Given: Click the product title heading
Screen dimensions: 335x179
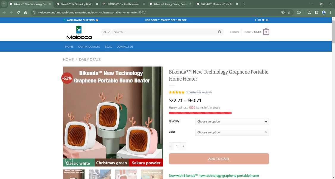Looking at the screenshot, I should tap(218, 75).
